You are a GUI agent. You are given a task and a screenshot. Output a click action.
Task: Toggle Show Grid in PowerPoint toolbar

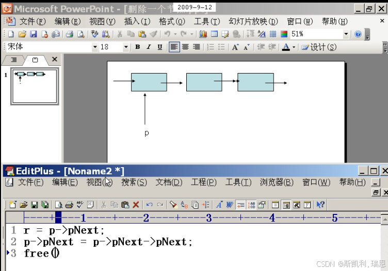(273, 34)
